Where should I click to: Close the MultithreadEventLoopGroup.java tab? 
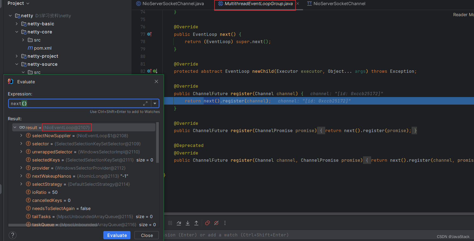(298, 4)
